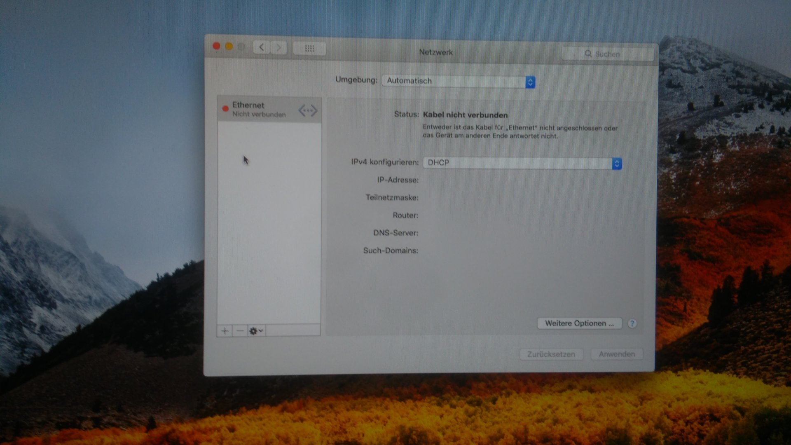Click the plus add service button

(x=225, y=331)
